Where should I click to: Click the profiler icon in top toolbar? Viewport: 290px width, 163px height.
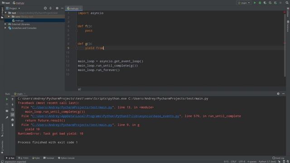pos(270,3)
